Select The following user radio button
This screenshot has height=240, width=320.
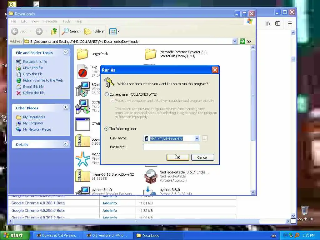[x=106, y=129]
